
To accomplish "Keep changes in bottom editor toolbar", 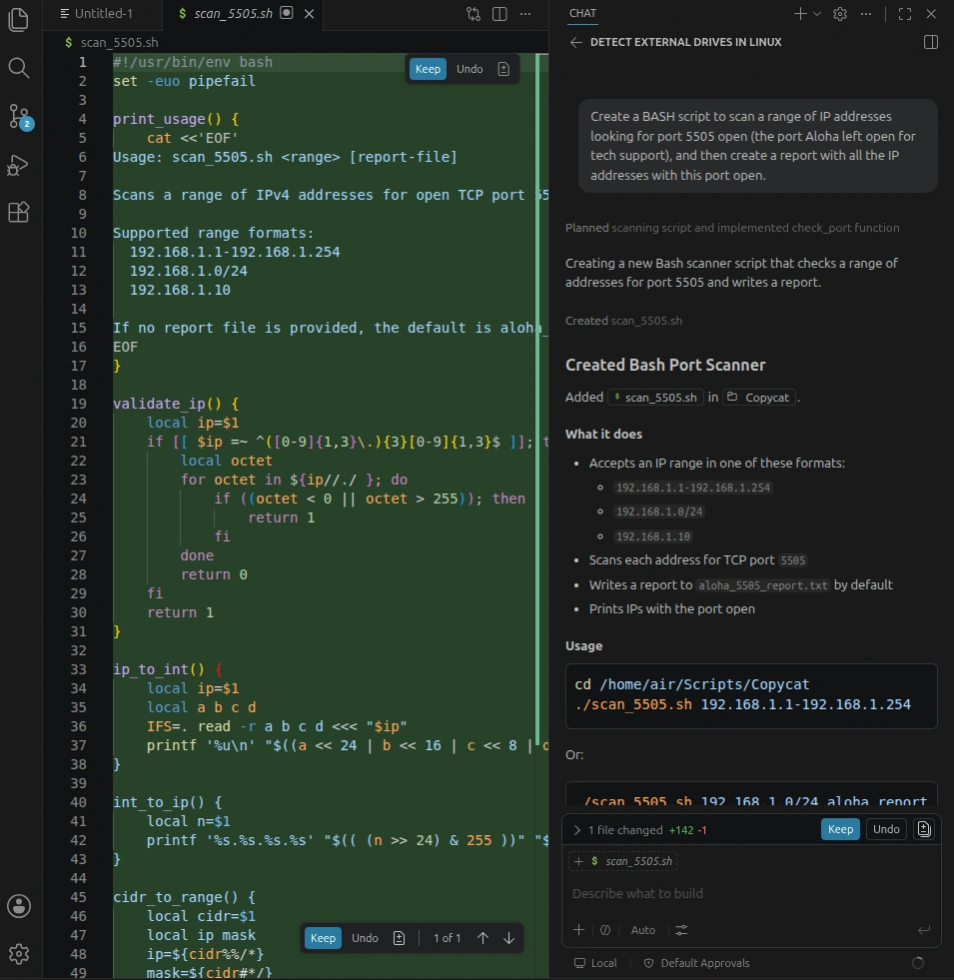I will 323,938.
